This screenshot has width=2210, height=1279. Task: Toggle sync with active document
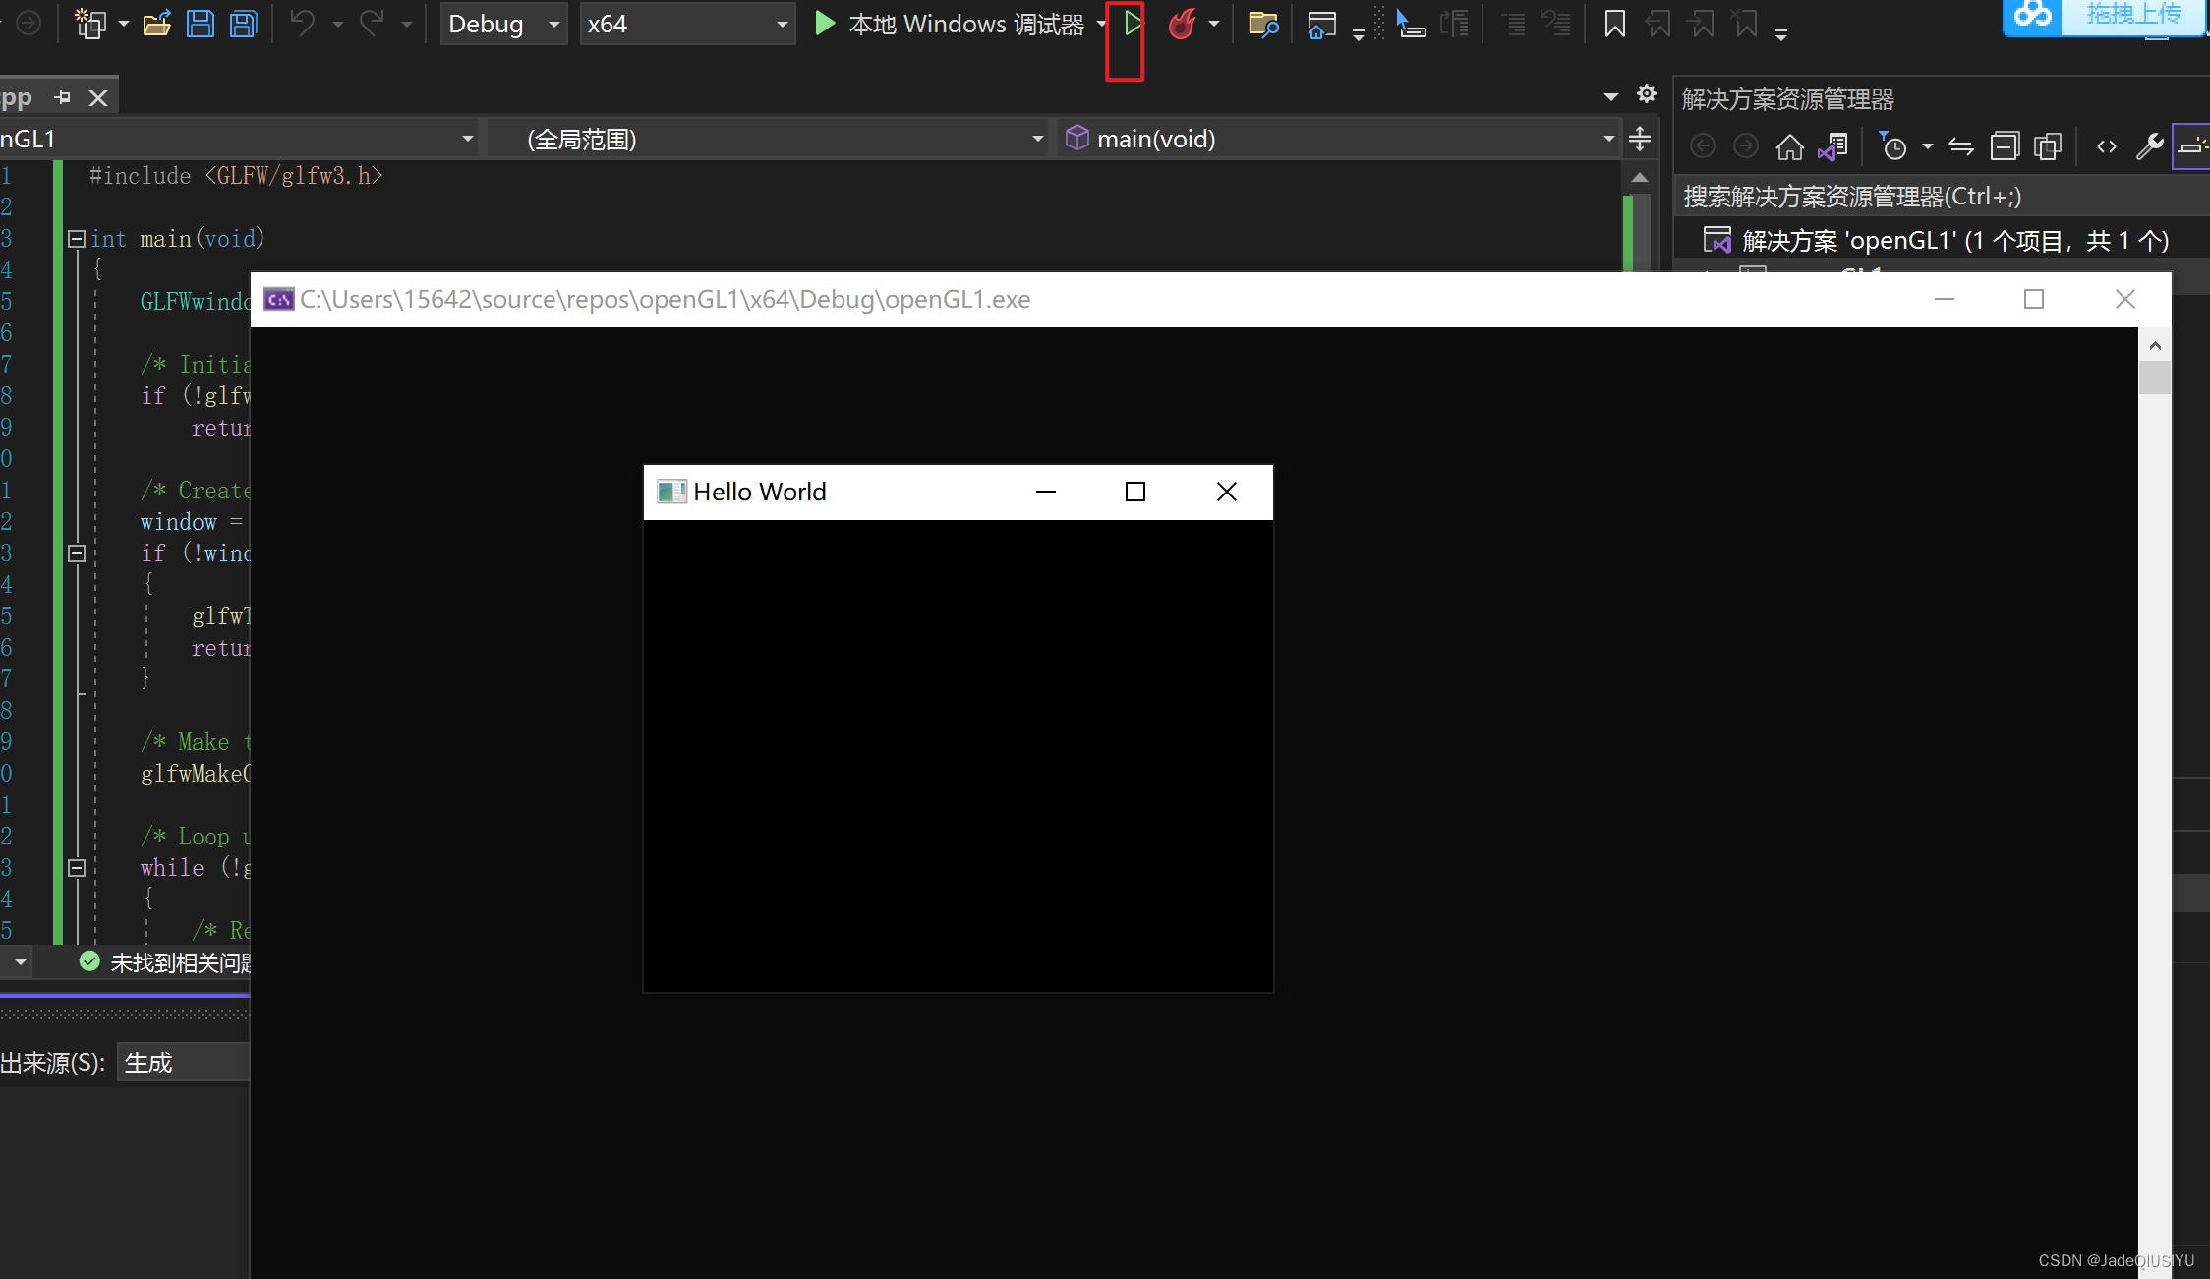(1961, 147)
